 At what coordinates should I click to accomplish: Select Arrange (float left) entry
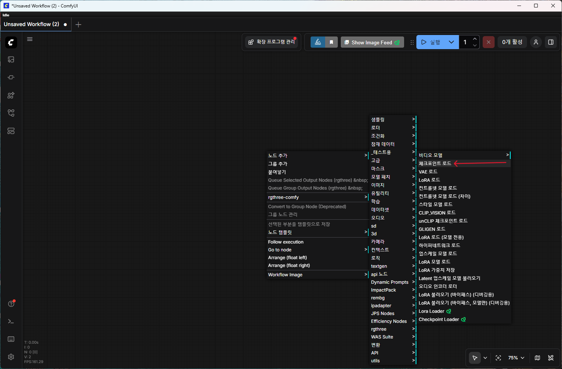[318, 258]
